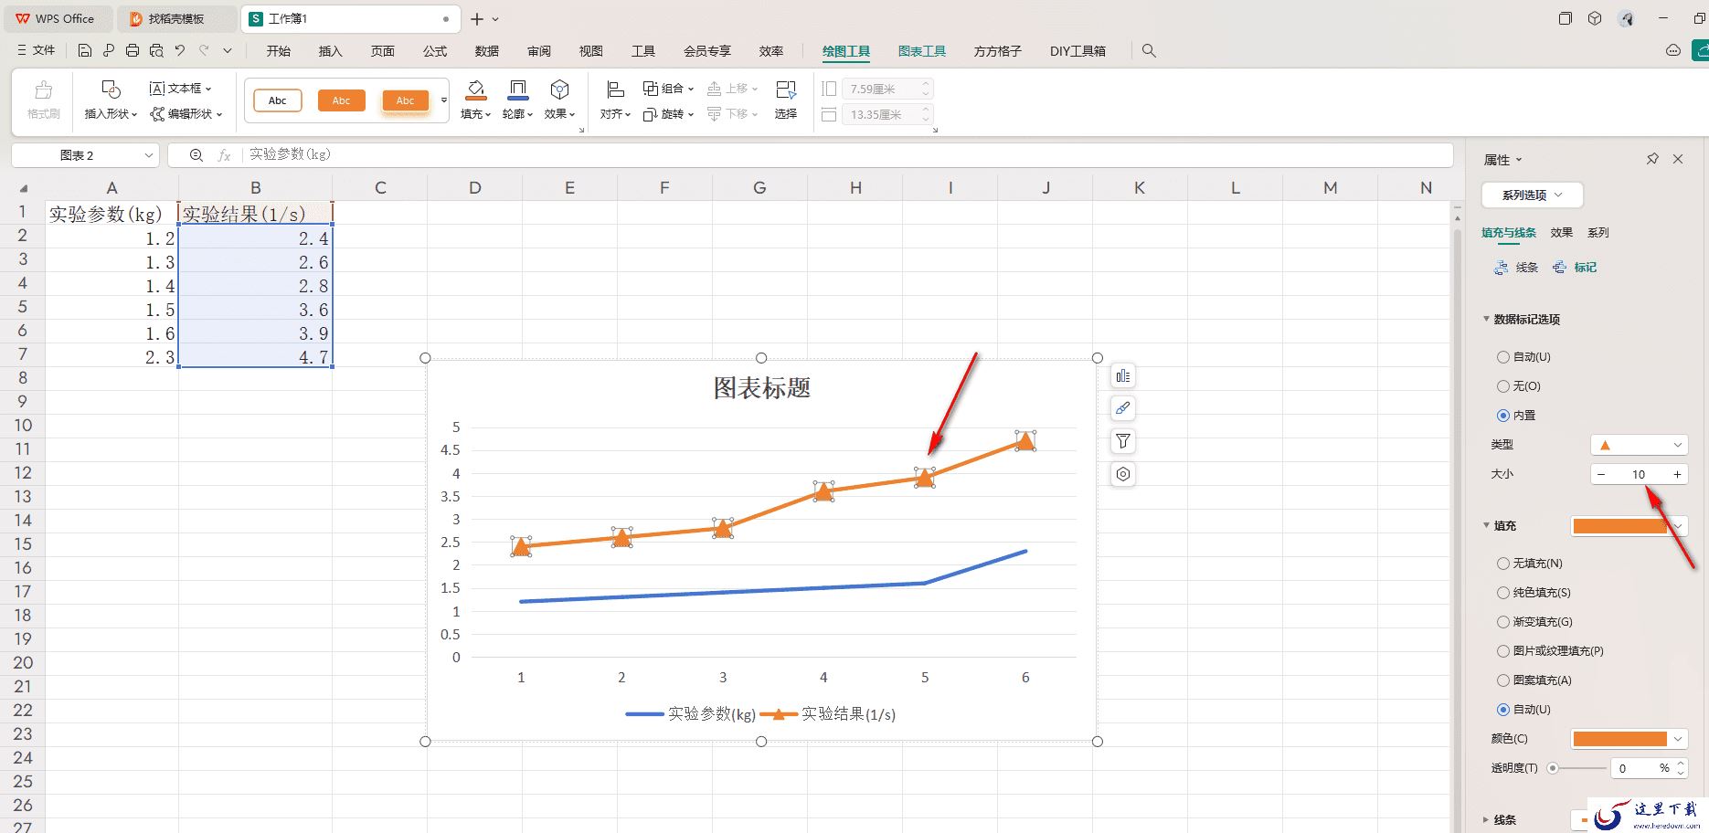Click the Group (组合) tool

coord(668,89)
